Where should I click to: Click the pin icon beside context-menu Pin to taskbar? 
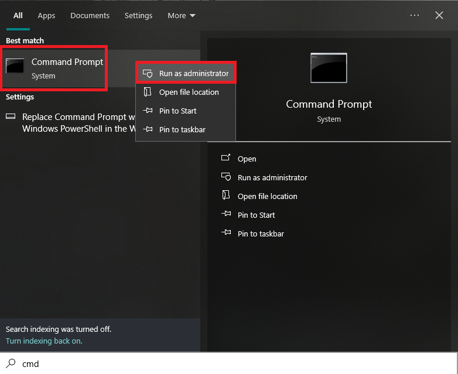tap(148, 129)
